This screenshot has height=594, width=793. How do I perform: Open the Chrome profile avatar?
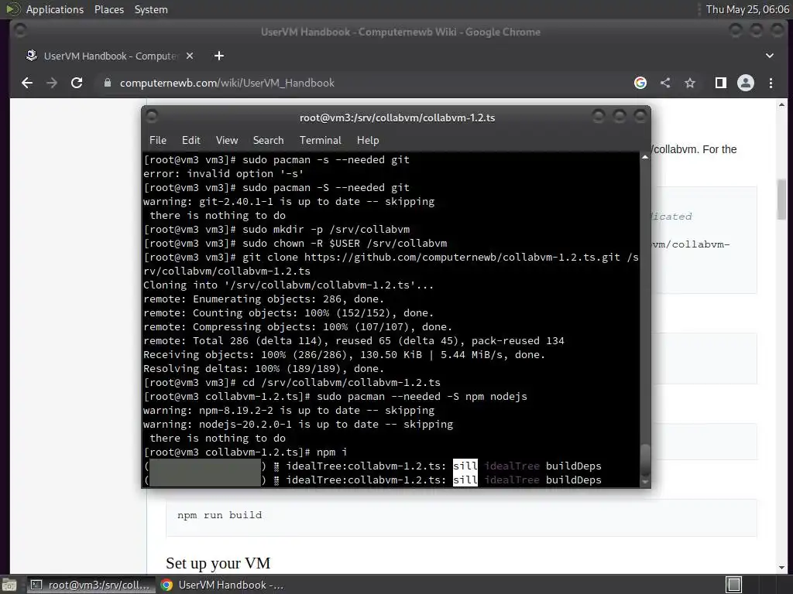click(x=746, y=83)
